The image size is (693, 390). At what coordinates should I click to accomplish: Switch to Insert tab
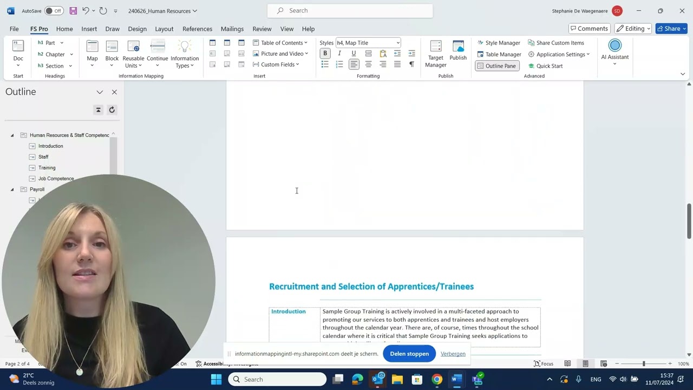click(x=89, y=29)
